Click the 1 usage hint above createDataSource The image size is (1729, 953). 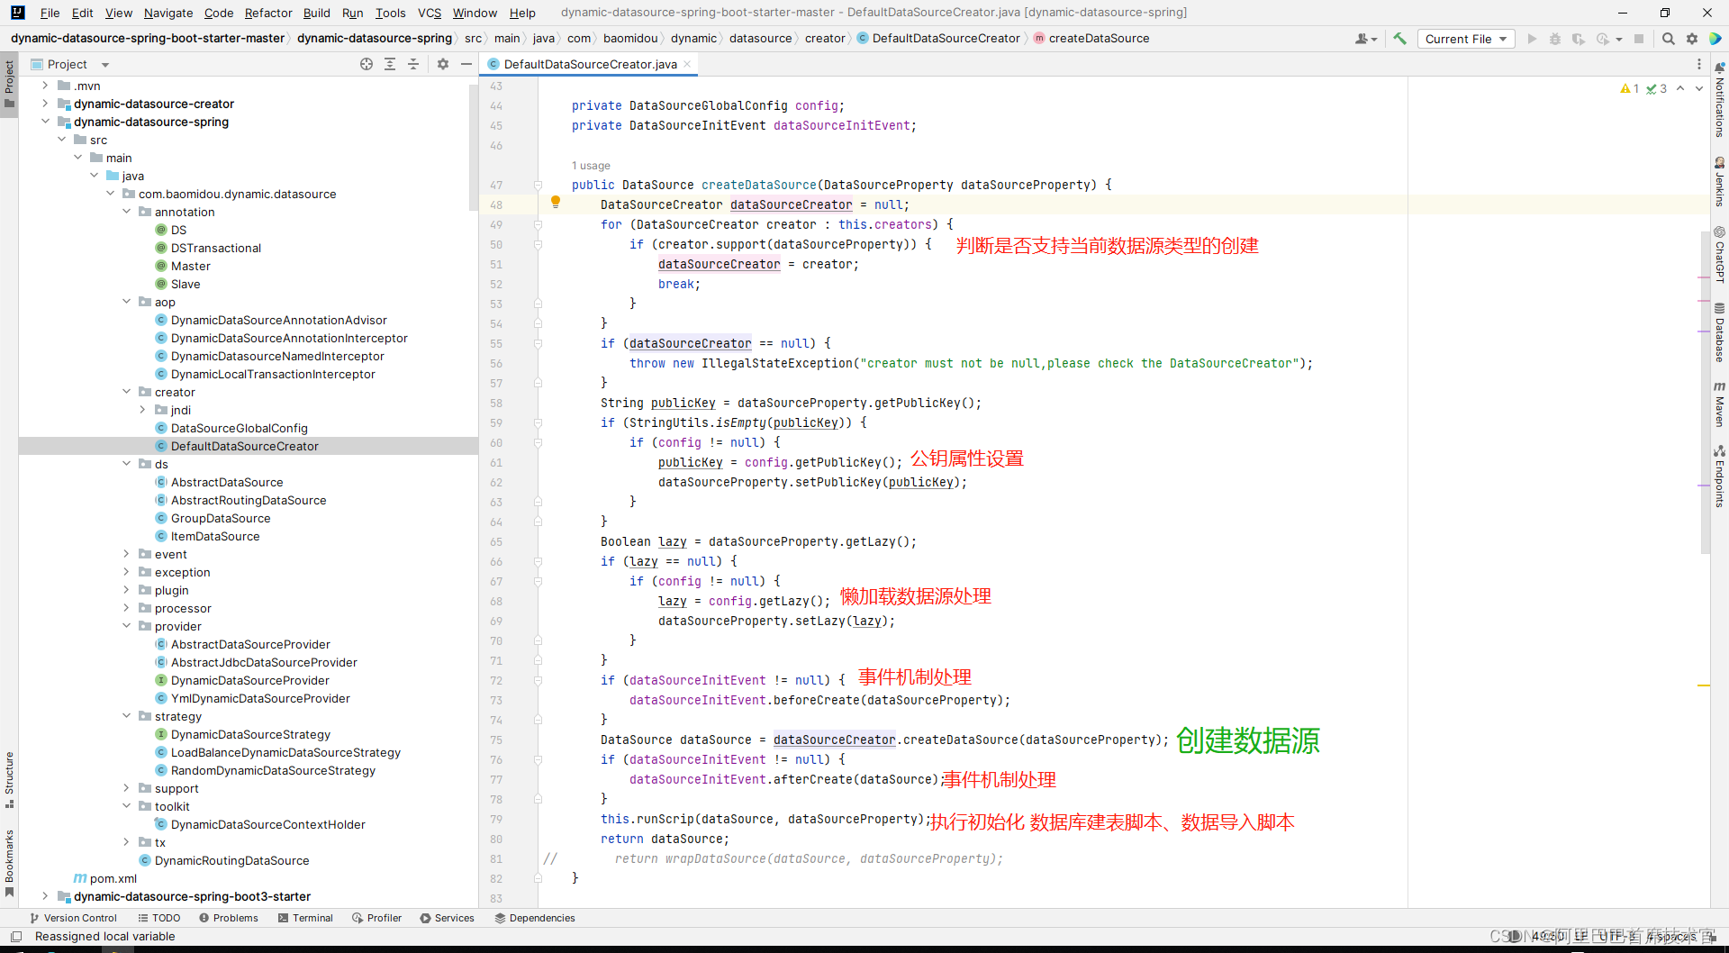point(591,166)
